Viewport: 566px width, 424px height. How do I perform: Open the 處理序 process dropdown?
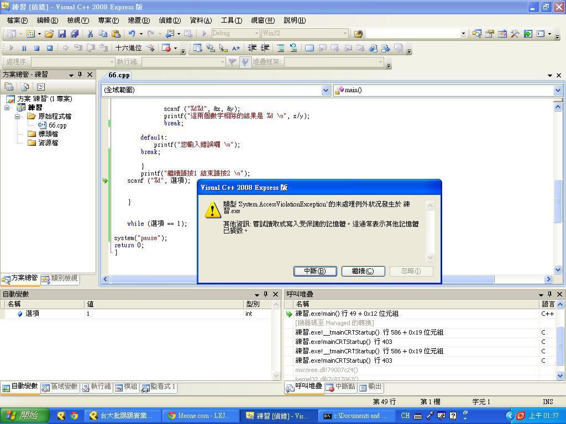(x=112, y=62)
